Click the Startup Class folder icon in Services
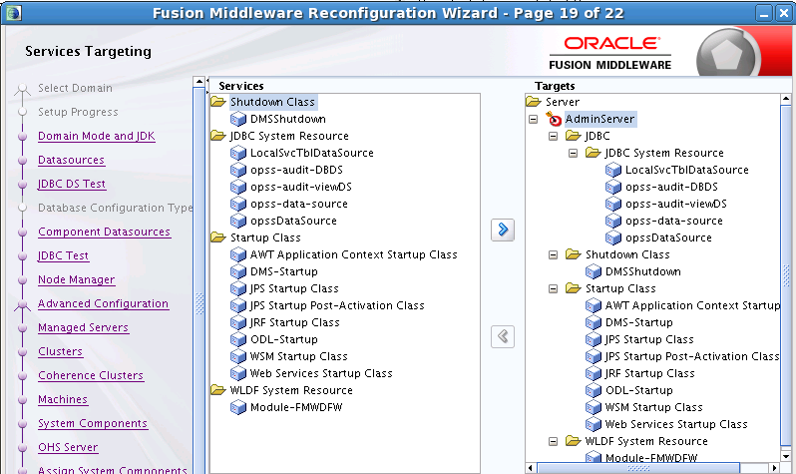 click(218, 237)
